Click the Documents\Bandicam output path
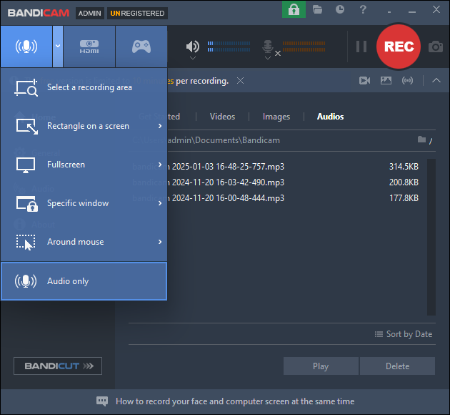Viewport: 450px width, 415px height. (224, 140)
